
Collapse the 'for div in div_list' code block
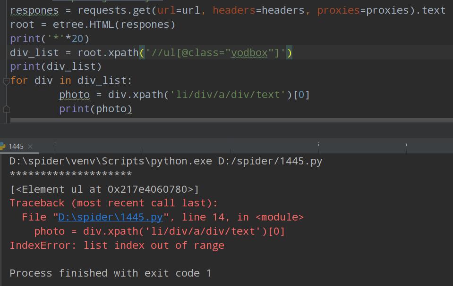pyautogui.click(x=6, y=81)
